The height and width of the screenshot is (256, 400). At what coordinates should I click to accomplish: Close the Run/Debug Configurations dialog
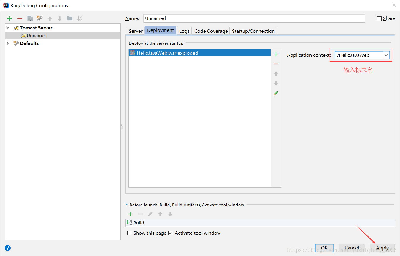(x=394, y=5)
